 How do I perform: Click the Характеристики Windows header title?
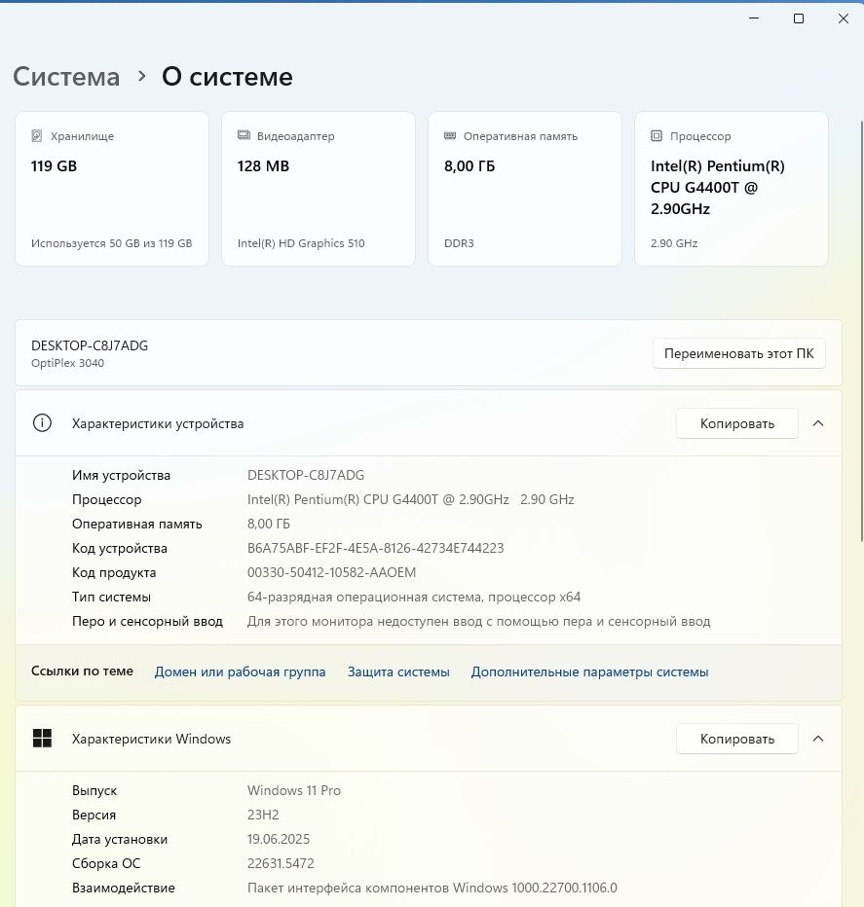pyautogui.click(x=151, y=739)
